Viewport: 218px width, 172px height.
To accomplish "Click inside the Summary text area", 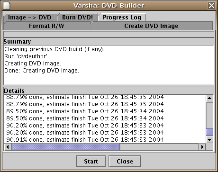I will pyautogui.click(x=109, y=65).
